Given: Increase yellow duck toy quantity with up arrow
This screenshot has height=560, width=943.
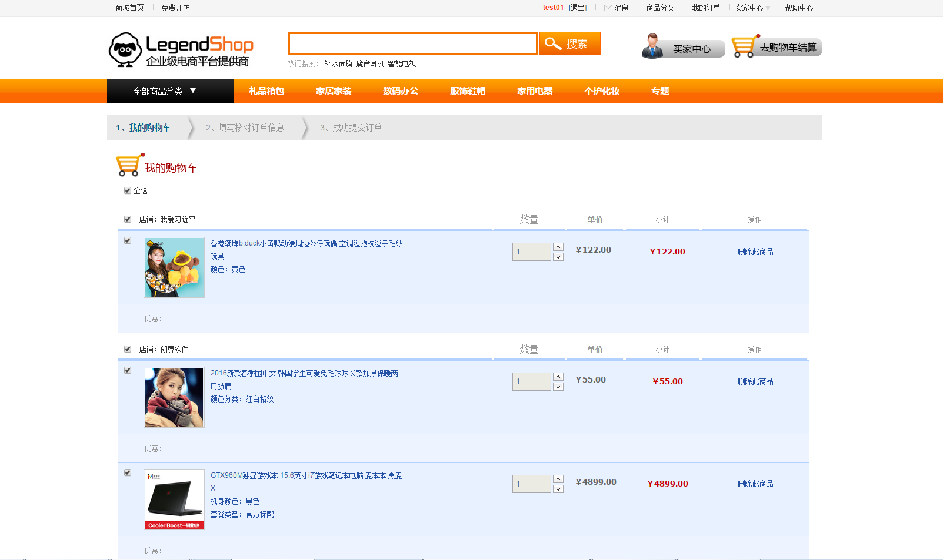Looking at the screenshot, I should [x=558, y=247].
